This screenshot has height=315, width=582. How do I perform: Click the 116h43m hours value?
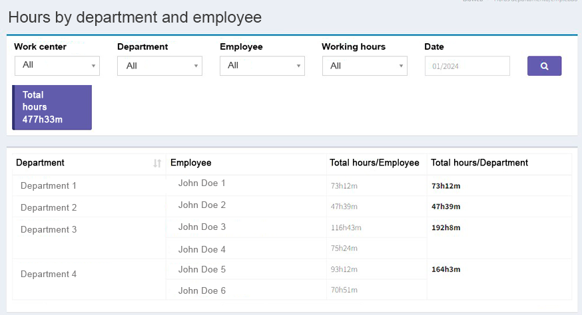(346, 228)
